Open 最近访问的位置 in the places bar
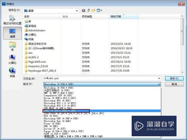Viewport: 187px width, 140px height. pos(12,20)
